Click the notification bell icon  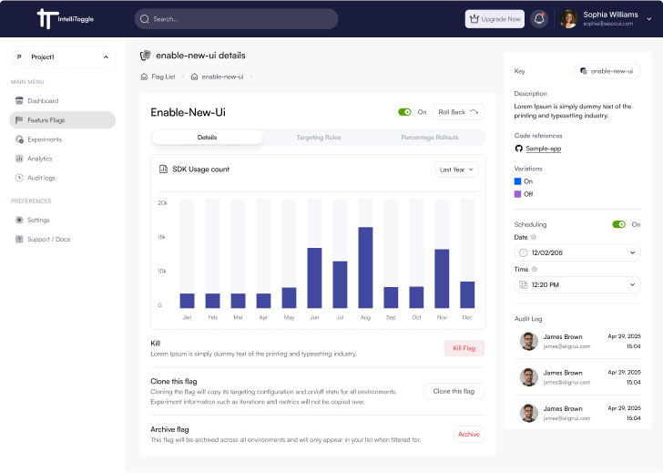(540, 19)
